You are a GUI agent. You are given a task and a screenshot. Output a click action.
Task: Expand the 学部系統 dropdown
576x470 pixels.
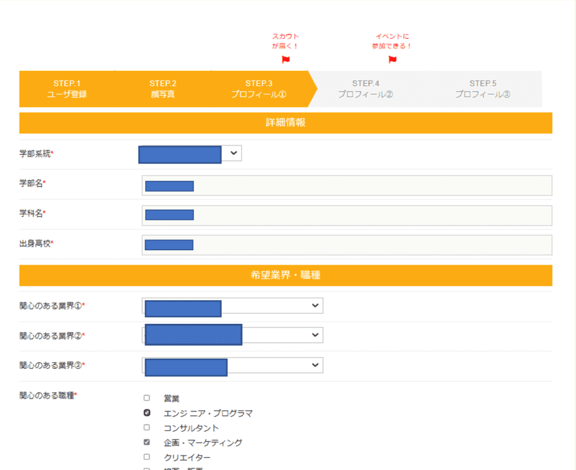[233, 153]
